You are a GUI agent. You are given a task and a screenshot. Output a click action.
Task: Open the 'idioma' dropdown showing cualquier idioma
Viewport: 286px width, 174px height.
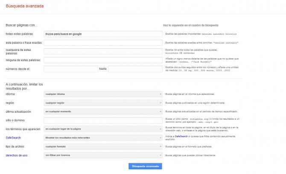[103, 94]
